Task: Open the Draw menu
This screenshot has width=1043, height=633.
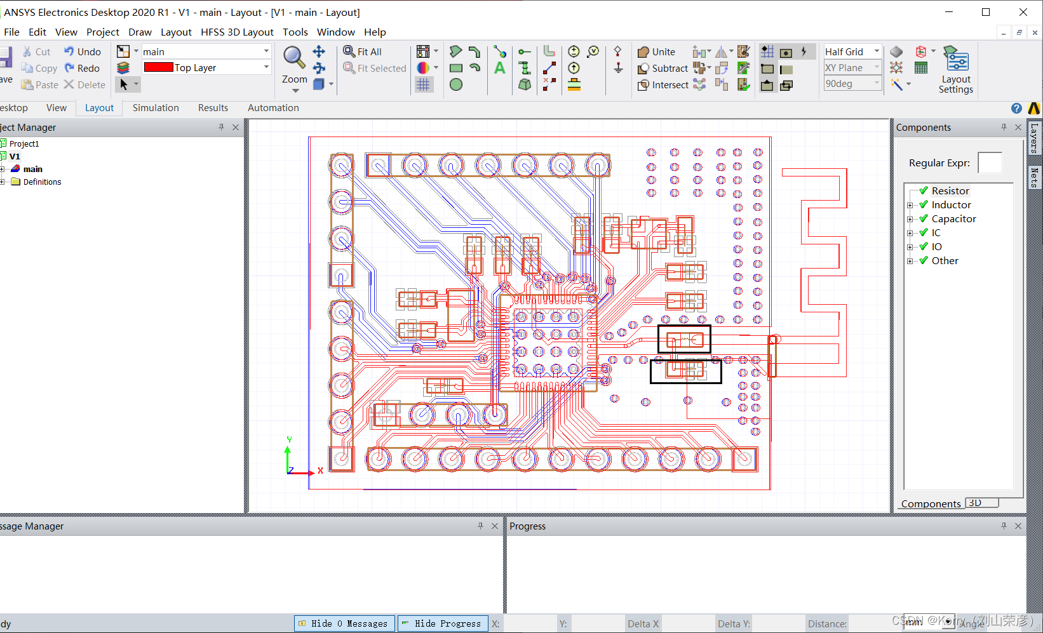Action: coord(140,32)
